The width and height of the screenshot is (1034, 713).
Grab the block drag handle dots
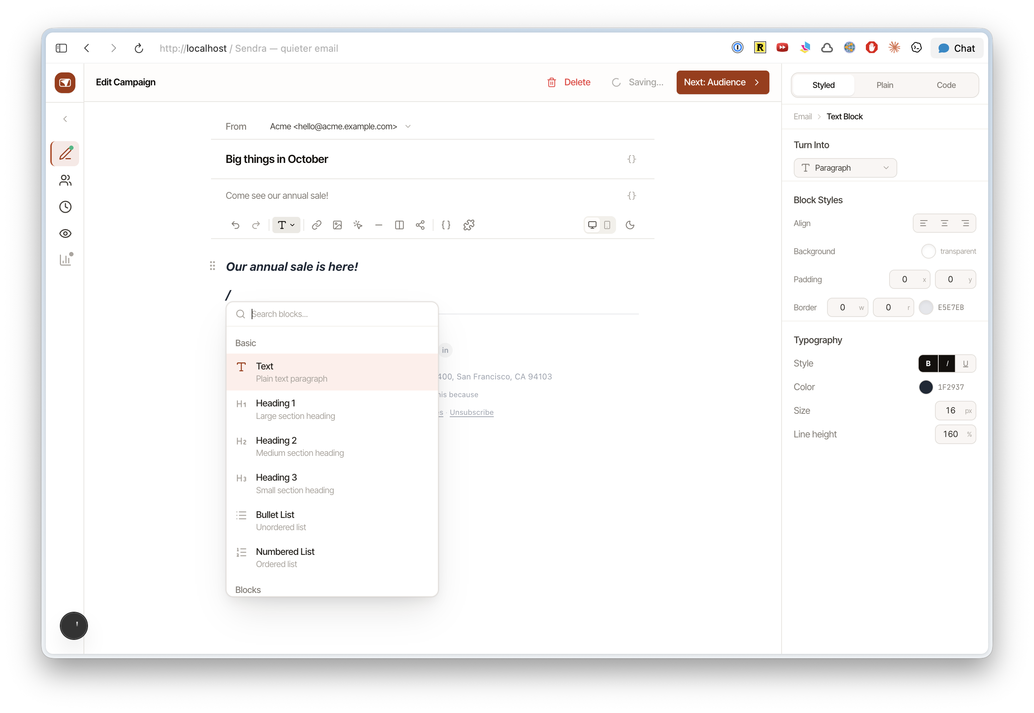pyautogui.click(x=213, y=266)
